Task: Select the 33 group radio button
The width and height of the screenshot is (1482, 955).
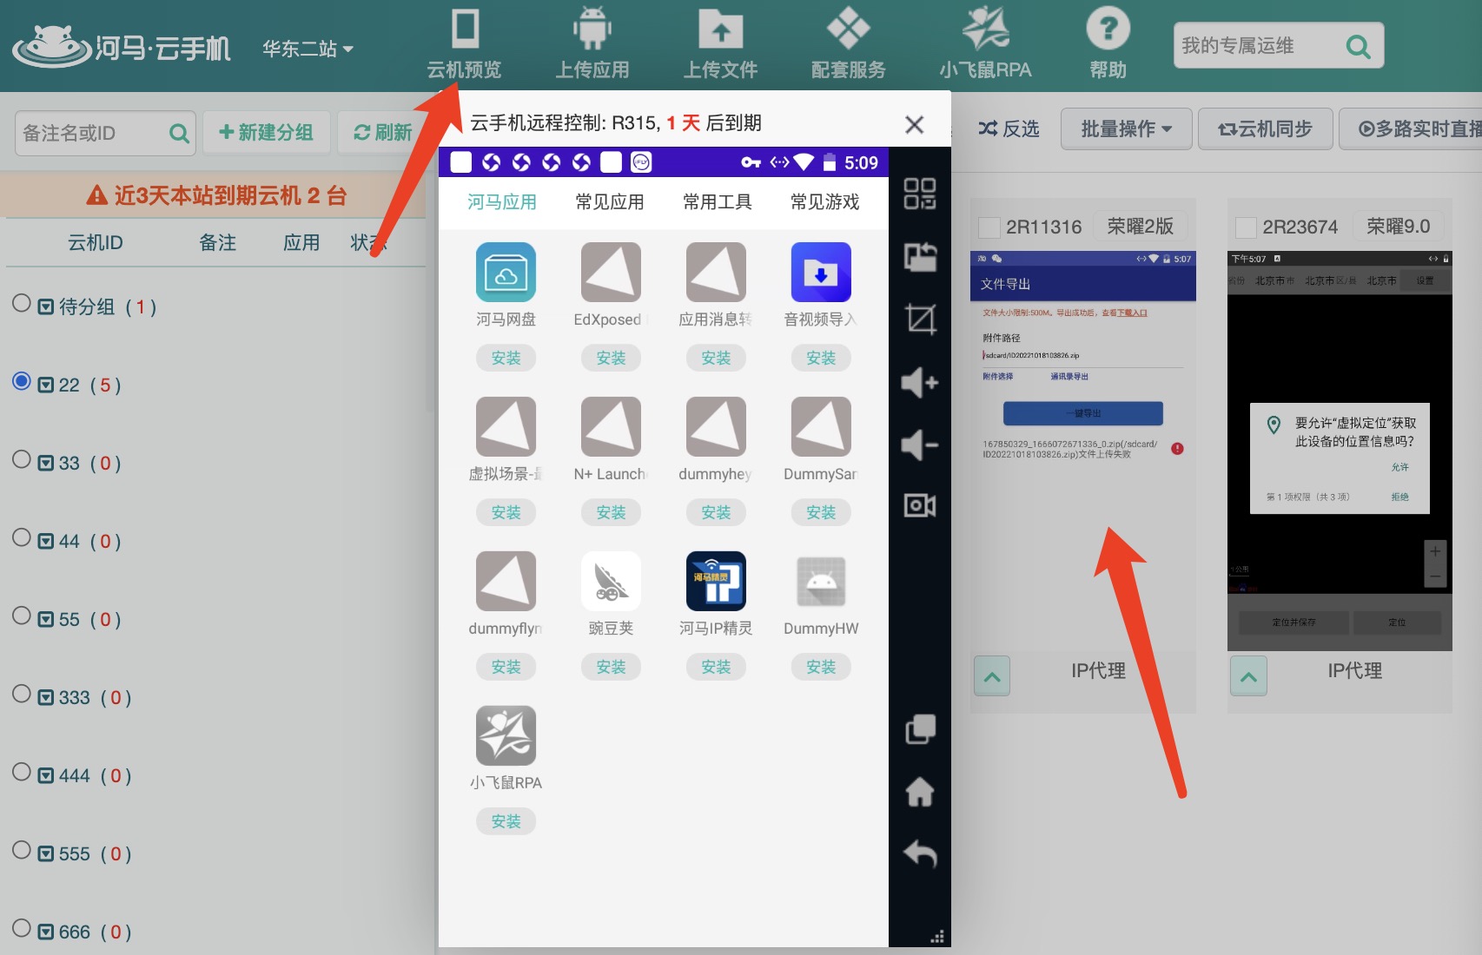Action: click(x=22, y=459)
